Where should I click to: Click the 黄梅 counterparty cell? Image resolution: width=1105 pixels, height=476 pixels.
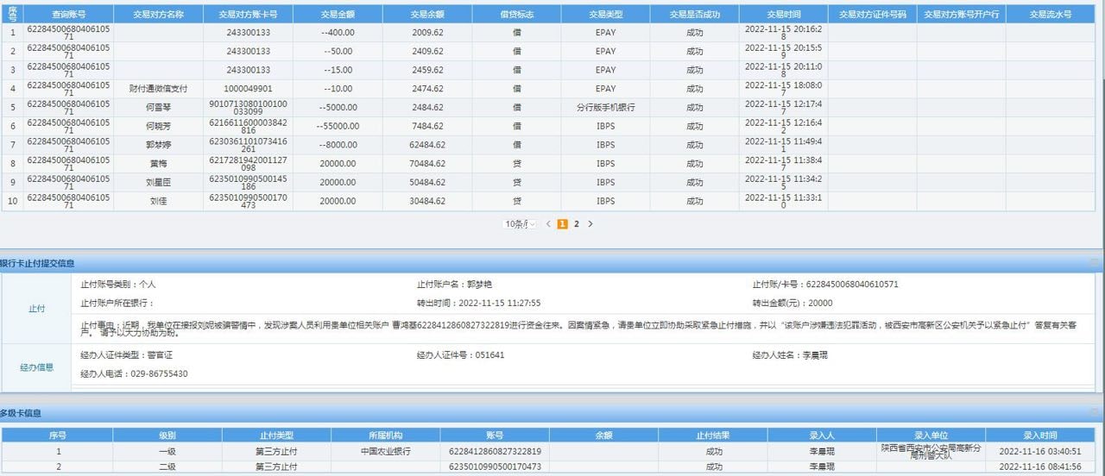[x=158, y=164]
